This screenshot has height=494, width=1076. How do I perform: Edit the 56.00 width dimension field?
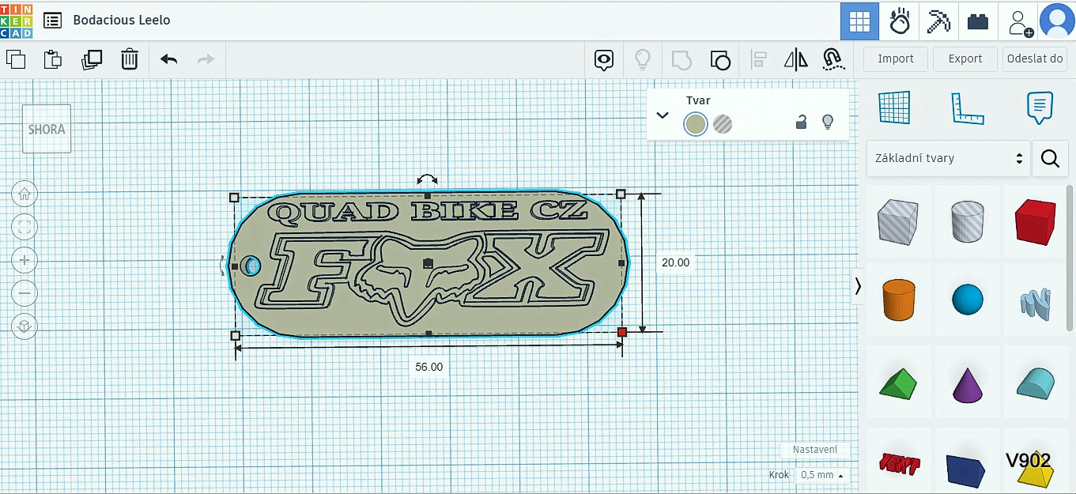429,367
